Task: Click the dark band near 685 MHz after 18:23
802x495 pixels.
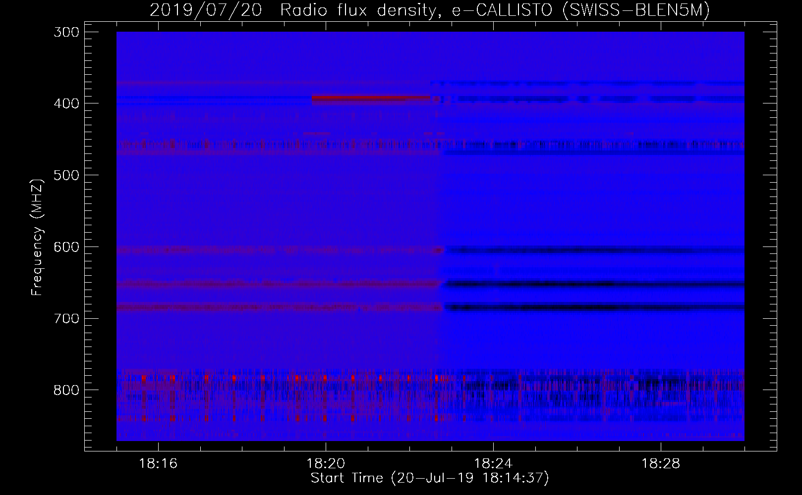Action: click(x=594, y=307)
